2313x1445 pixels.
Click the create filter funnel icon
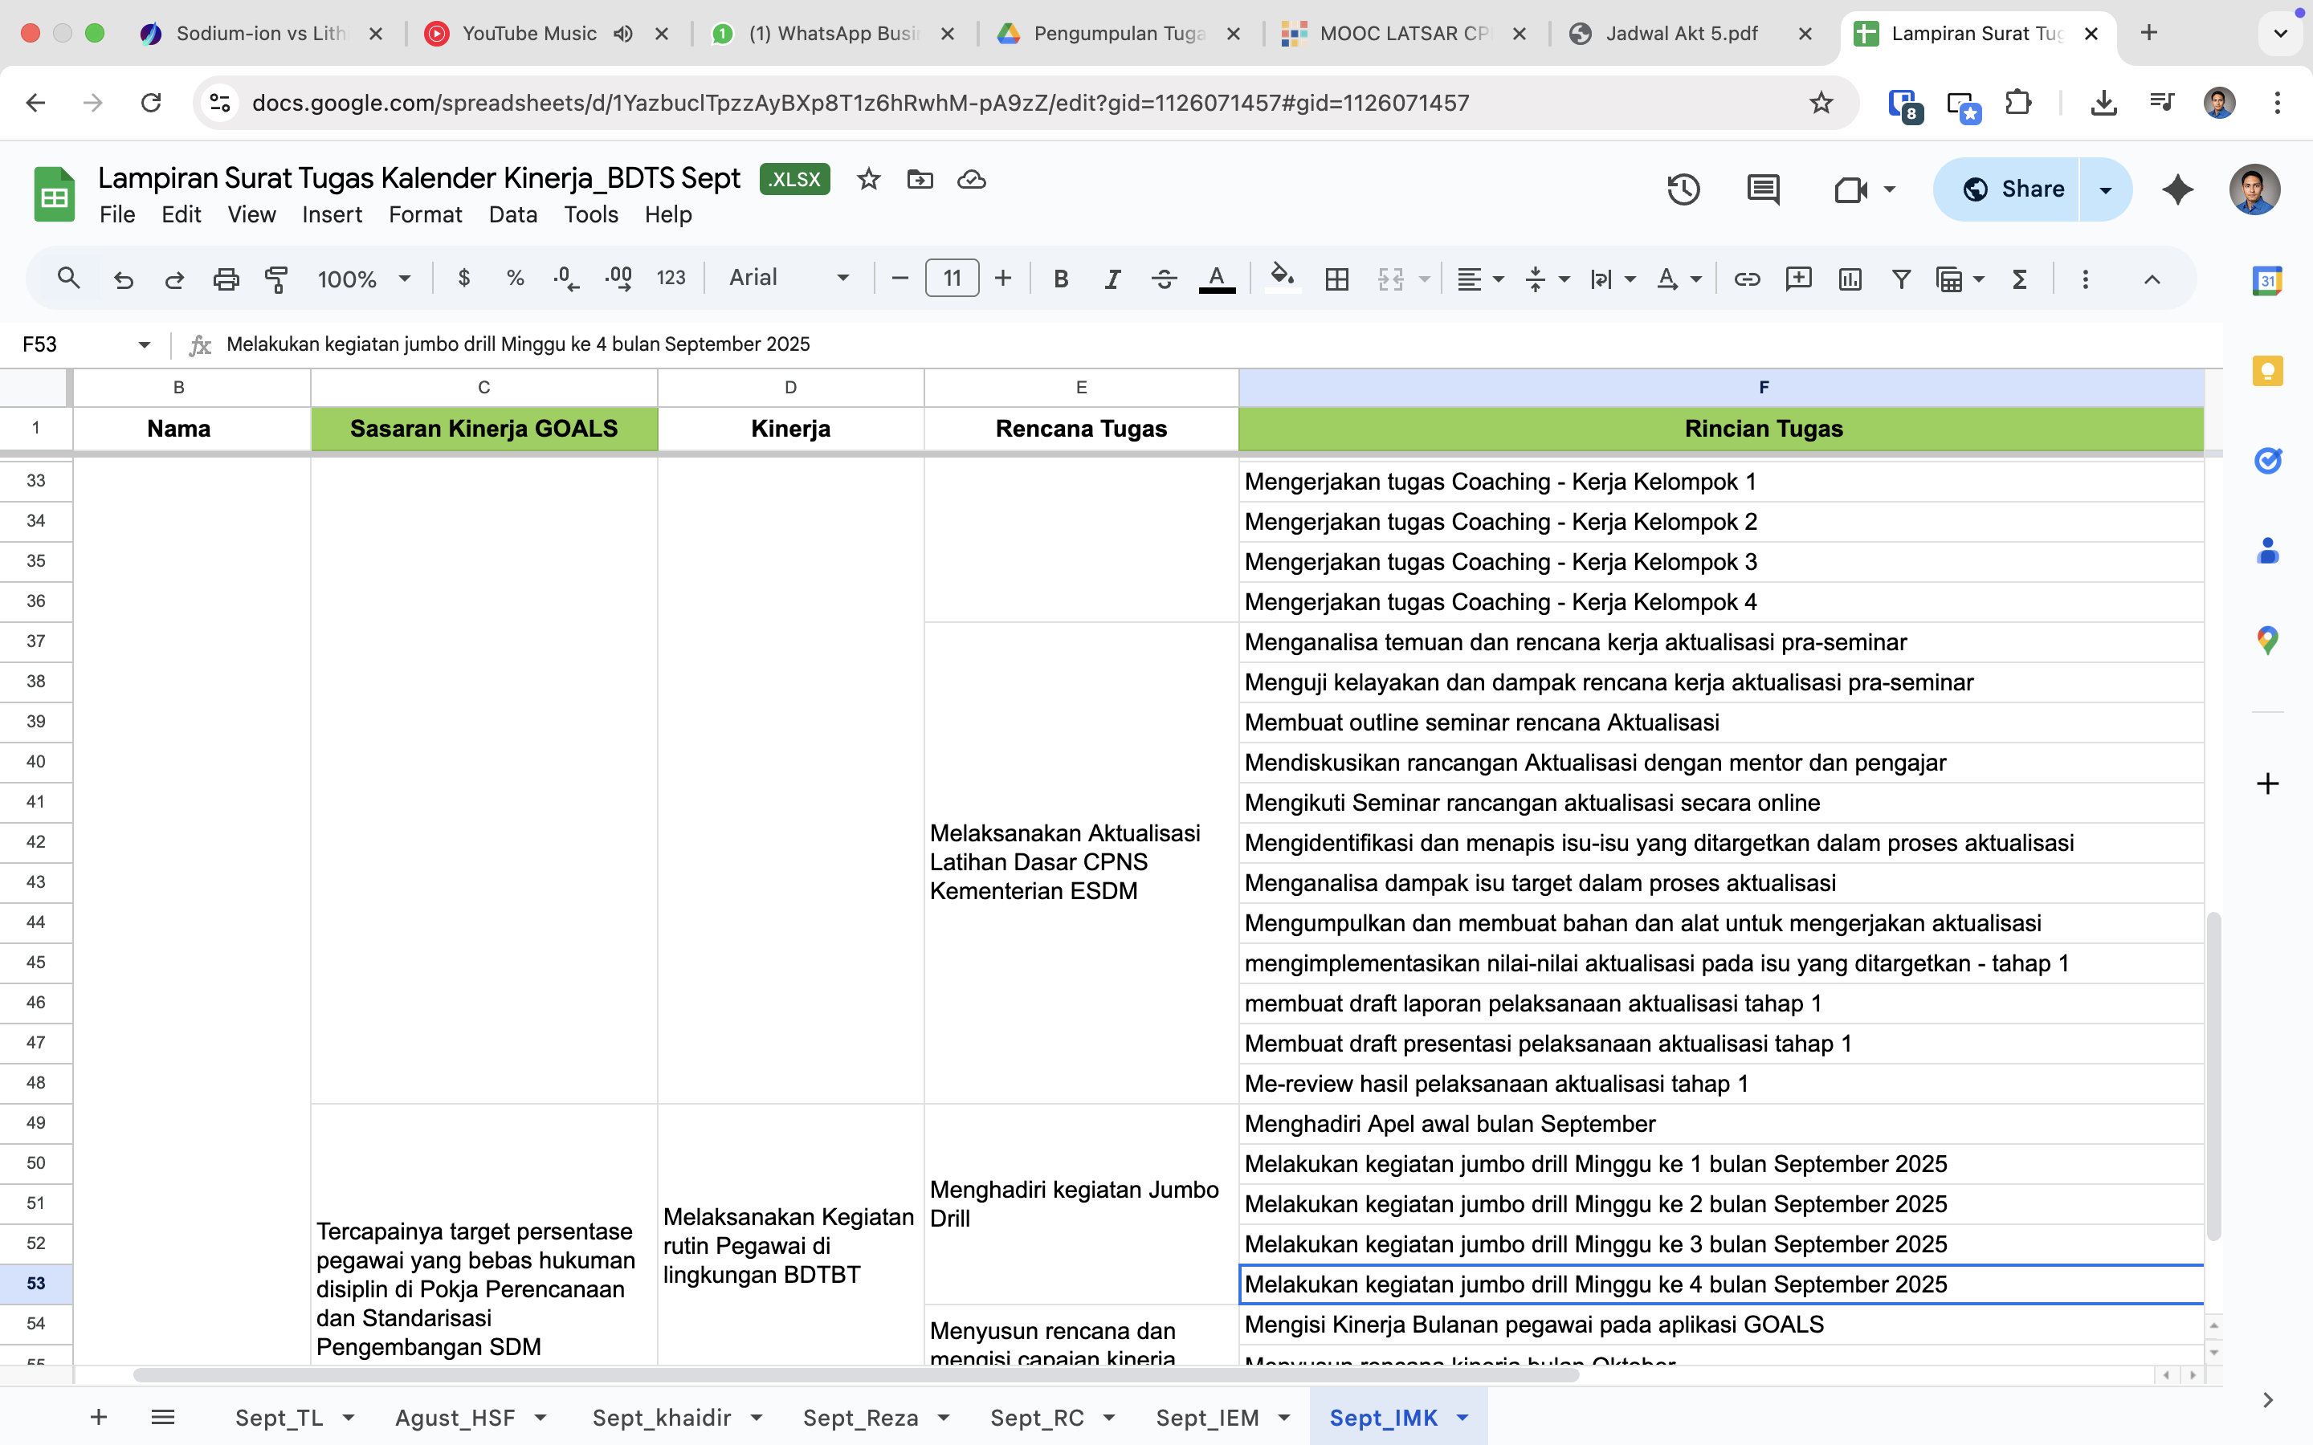point(1901,279)
